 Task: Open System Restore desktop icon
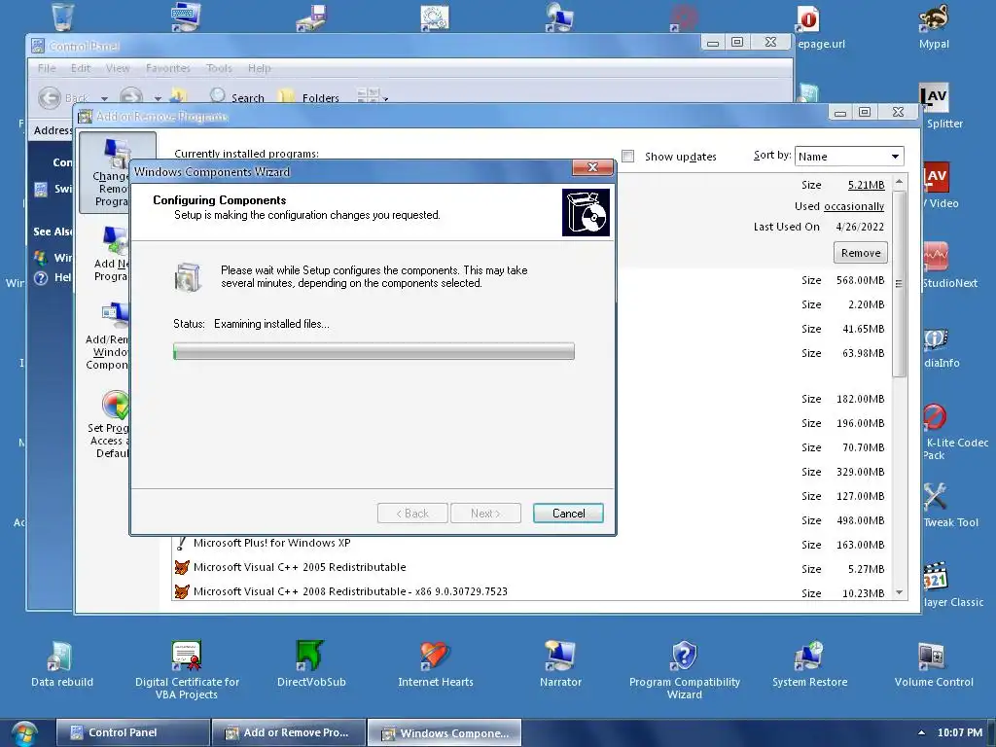pyautogui.click(x=809, y=664)
